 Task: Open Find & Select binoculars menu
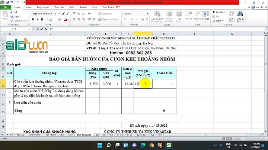(240, 17)
